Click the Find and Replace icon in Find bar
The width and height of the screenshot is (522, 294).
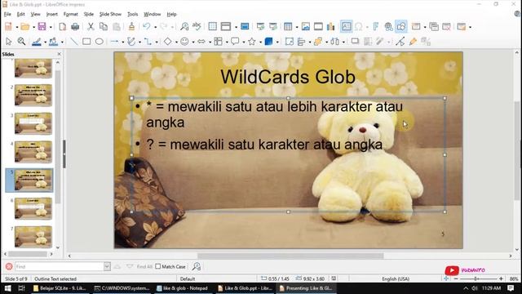tap(197, 266)
